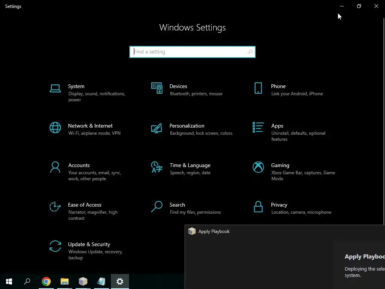Viewport: 385px width, 289px height.
Task: Open File Explorer from the taskbar
Action: 65,281
